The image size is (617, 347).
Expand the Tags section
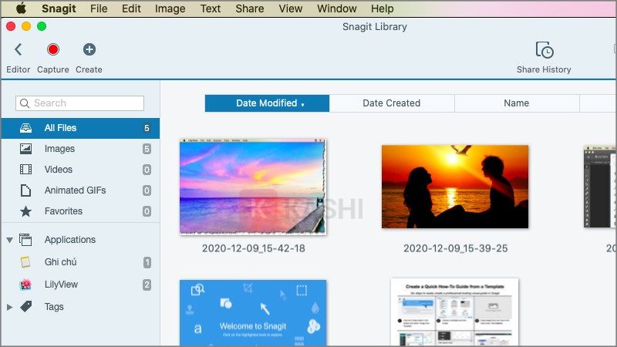click(10, 307)
